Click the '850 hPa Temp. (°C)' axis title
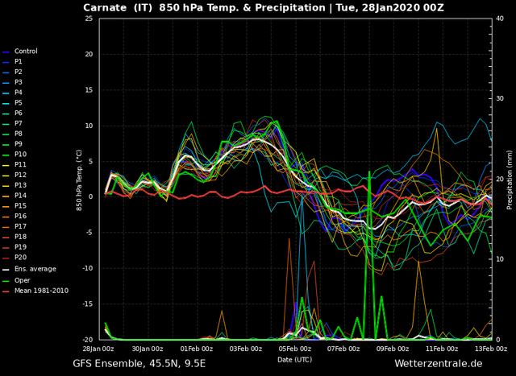This screenshot has width=516, height=376. pos(79,180)
